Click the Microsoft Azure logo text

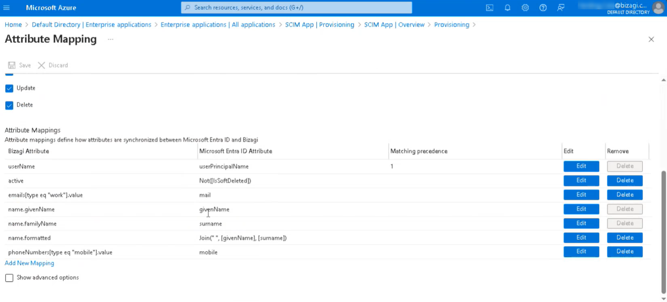(x=51, y=8)
